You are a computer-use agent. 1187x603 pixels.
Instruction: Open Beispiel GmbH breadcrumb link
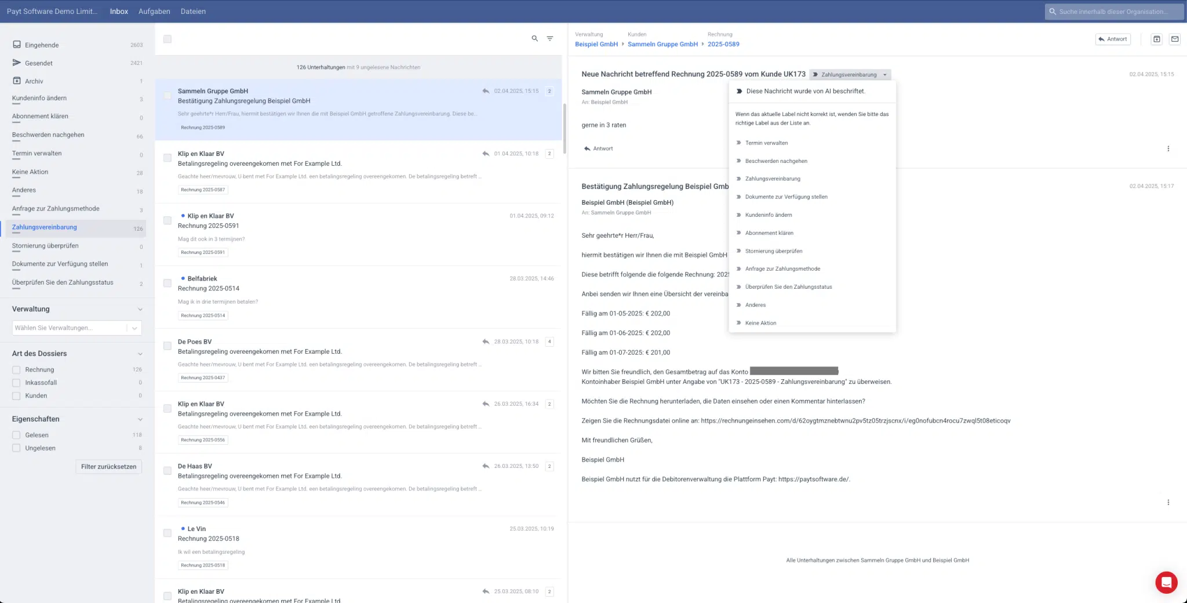click(596, 44)
